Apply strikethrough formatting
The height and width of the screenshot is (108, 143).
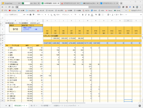click(x=89, y=15)
